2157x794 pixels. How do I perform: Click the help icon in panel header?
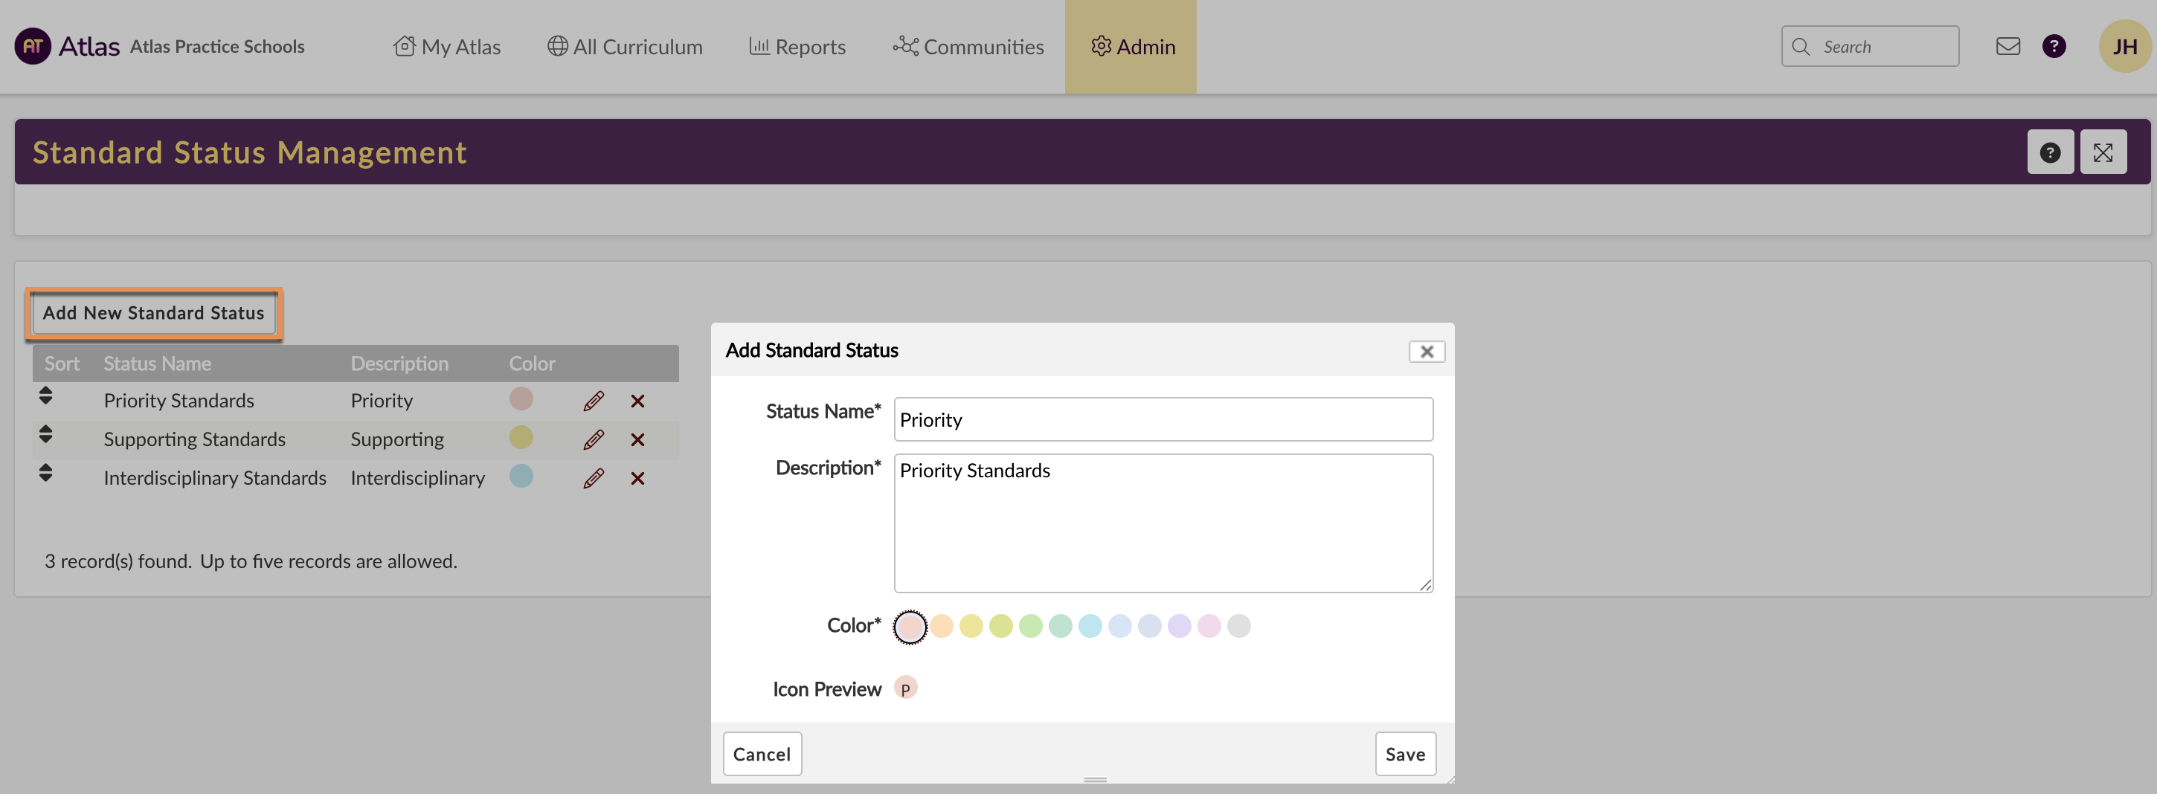(2049, 152)
